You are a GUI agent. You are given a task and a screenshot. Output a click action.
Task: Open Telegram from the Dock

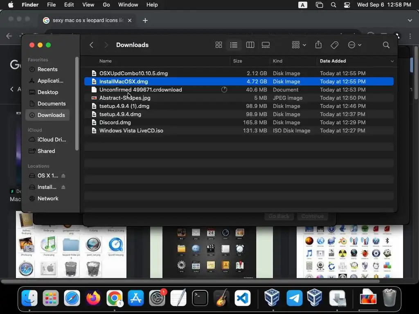tap(294, 298)
